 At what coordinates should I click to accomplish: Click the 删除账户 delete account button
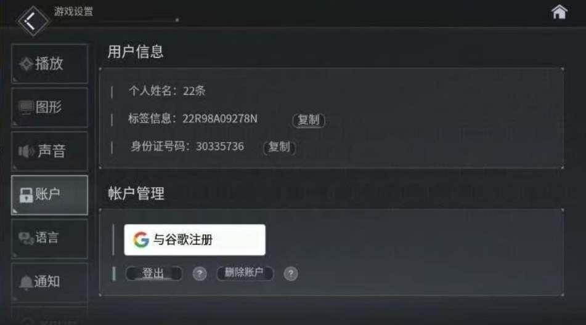245,273
